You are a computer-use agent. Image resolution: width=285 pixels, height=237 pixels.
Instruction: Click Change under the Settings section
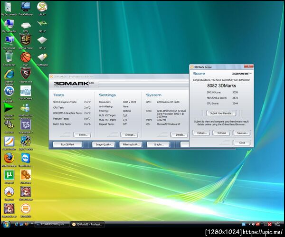pyautogui.click(x=130, y=135)
